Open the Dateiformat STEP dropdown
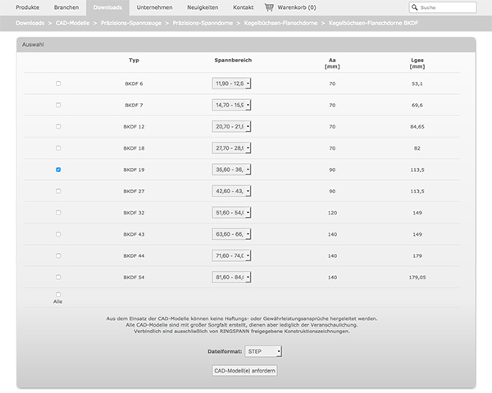The height and width of the screenshot is (393, 492). [x=263, y=351]
